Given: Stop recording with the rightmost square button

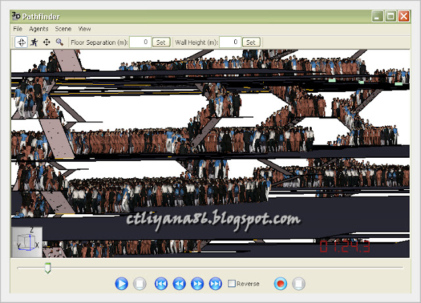Looking at the screenshot, I should pos(299,284).
